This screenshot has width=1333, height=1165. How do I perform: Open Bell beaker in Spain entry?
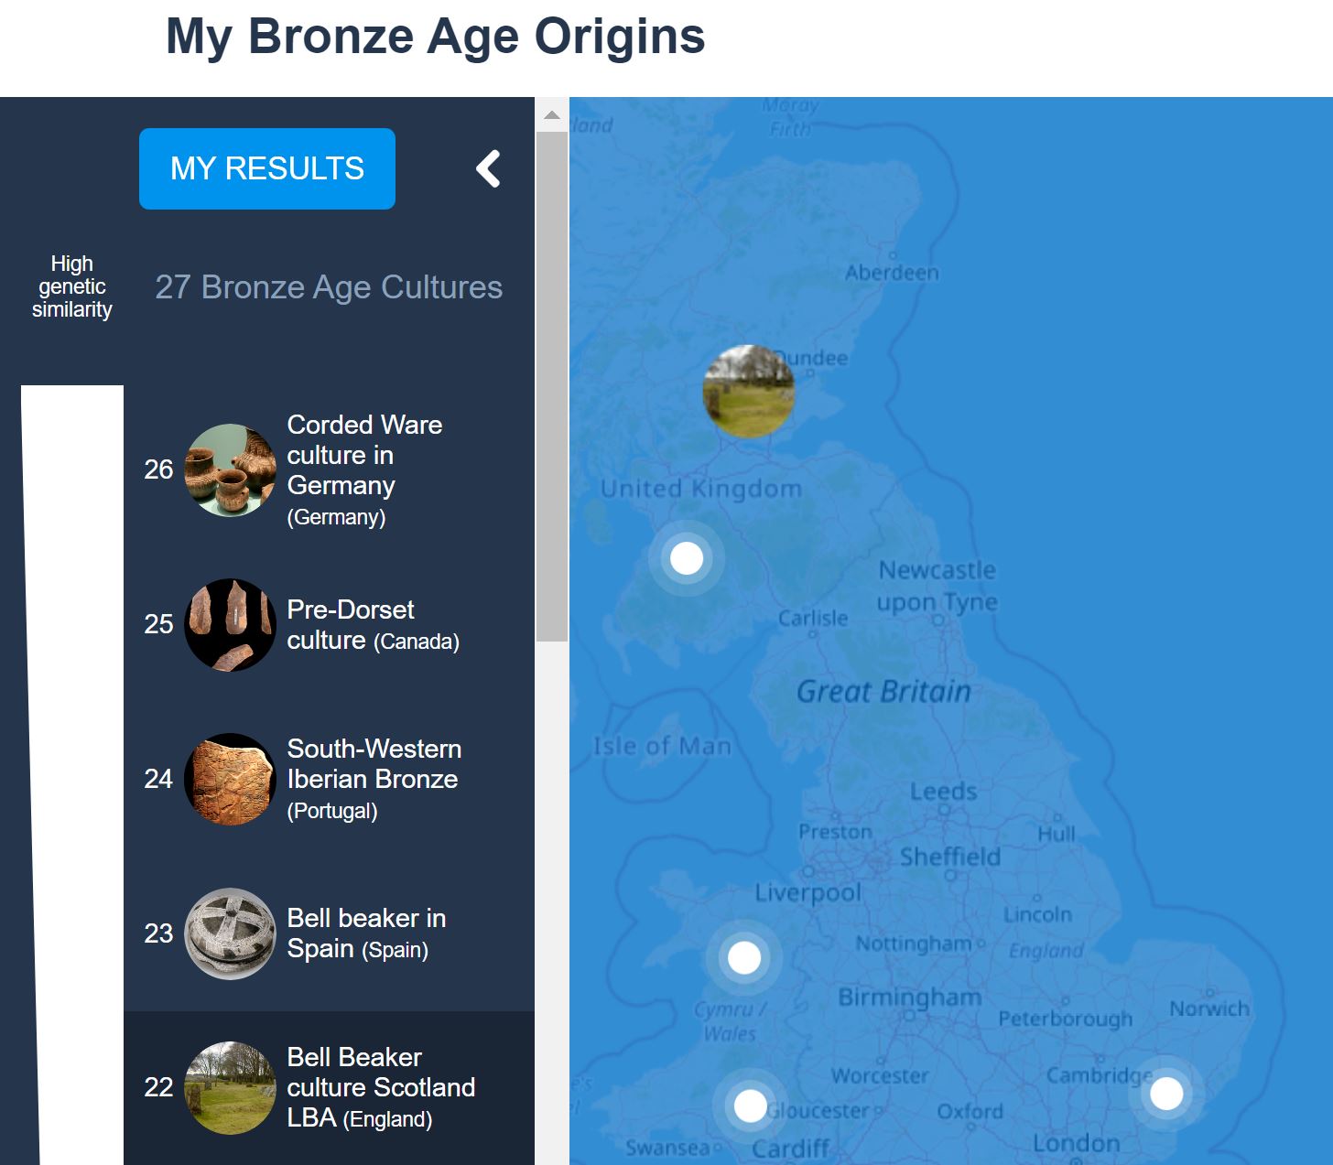pos(329,933)
